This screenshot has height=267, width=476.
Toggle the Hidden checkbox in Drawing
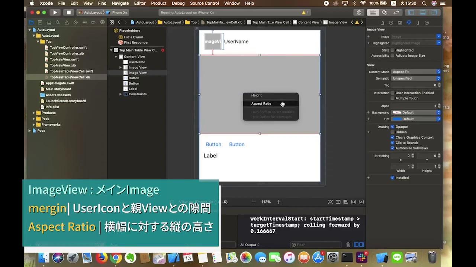(392, 132)
